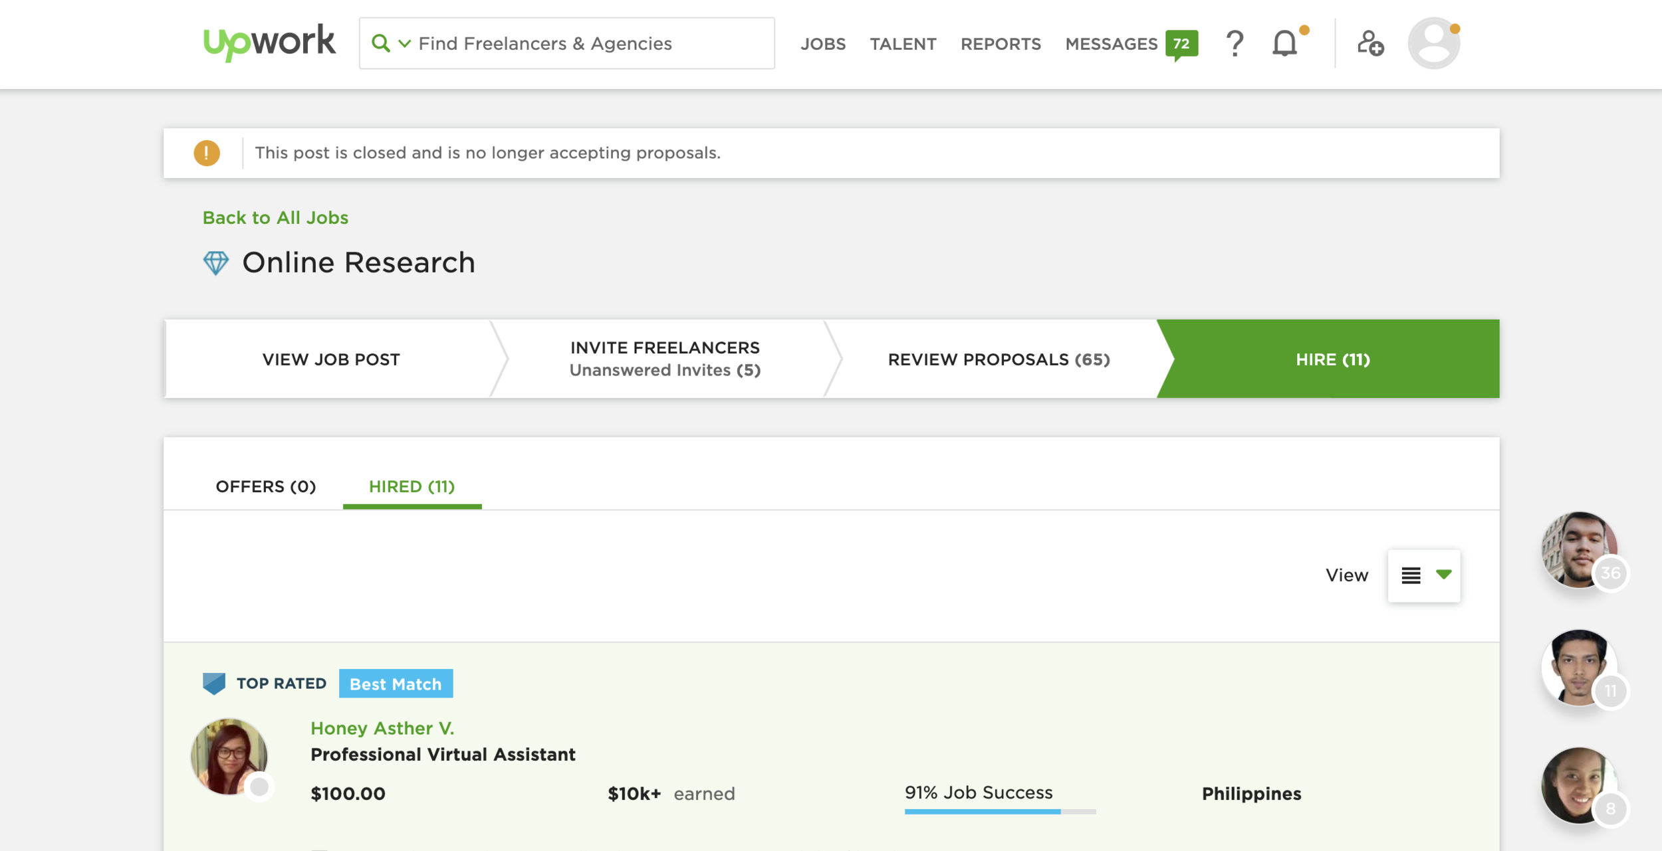This screenshot has height=851, width=1662.
Task: Open the Talent menu
Action: [x=903, y=44]
